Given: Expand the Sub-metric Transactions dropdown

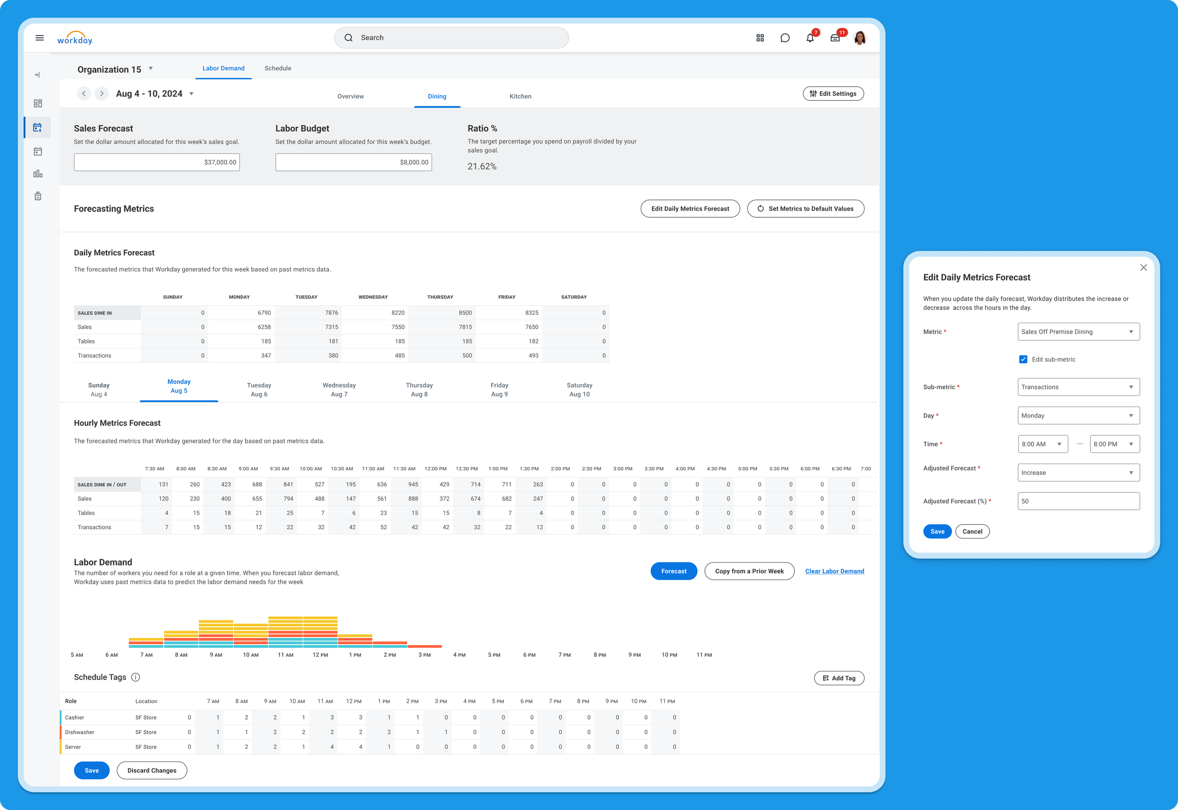Looking at the screenshot, I should point(1078,387).
